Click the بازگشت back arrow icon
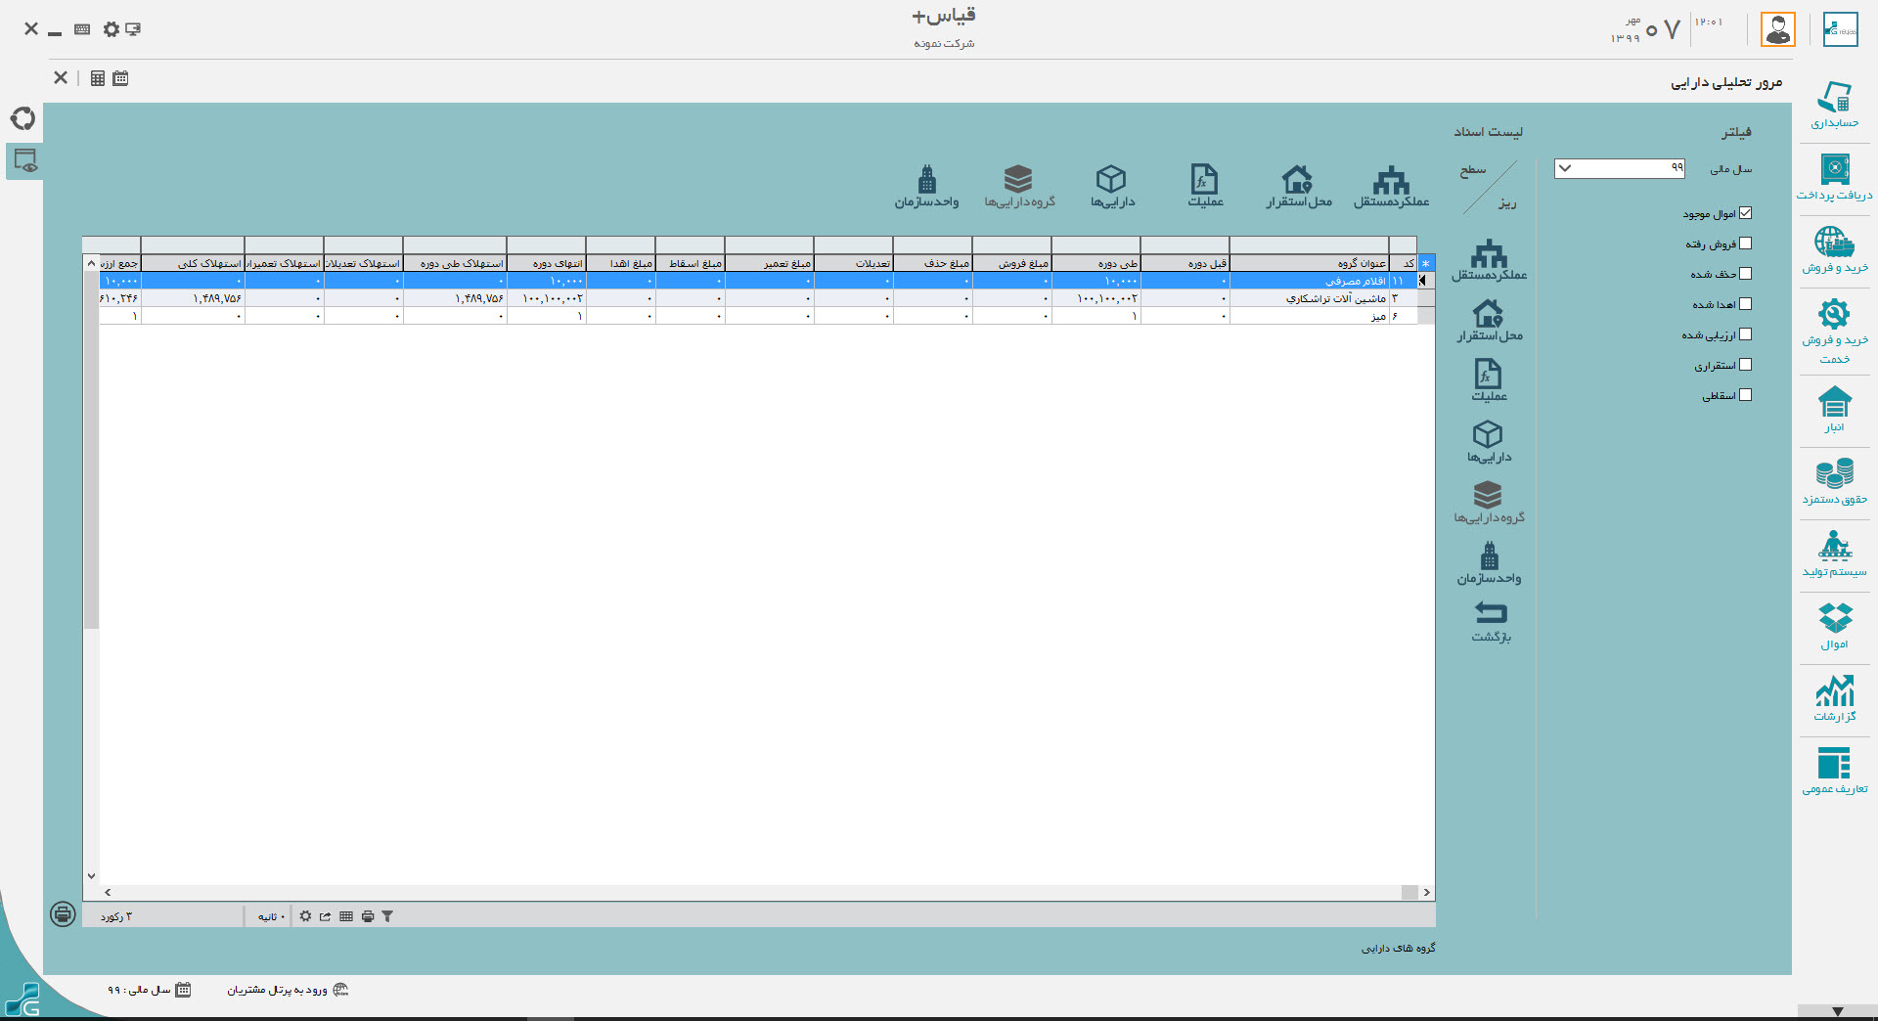 pyautogui.click(x=1491, y=622)
